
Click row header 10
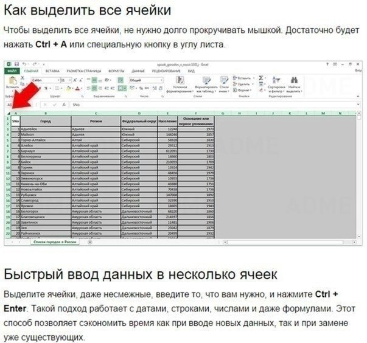tap(8, 167)
